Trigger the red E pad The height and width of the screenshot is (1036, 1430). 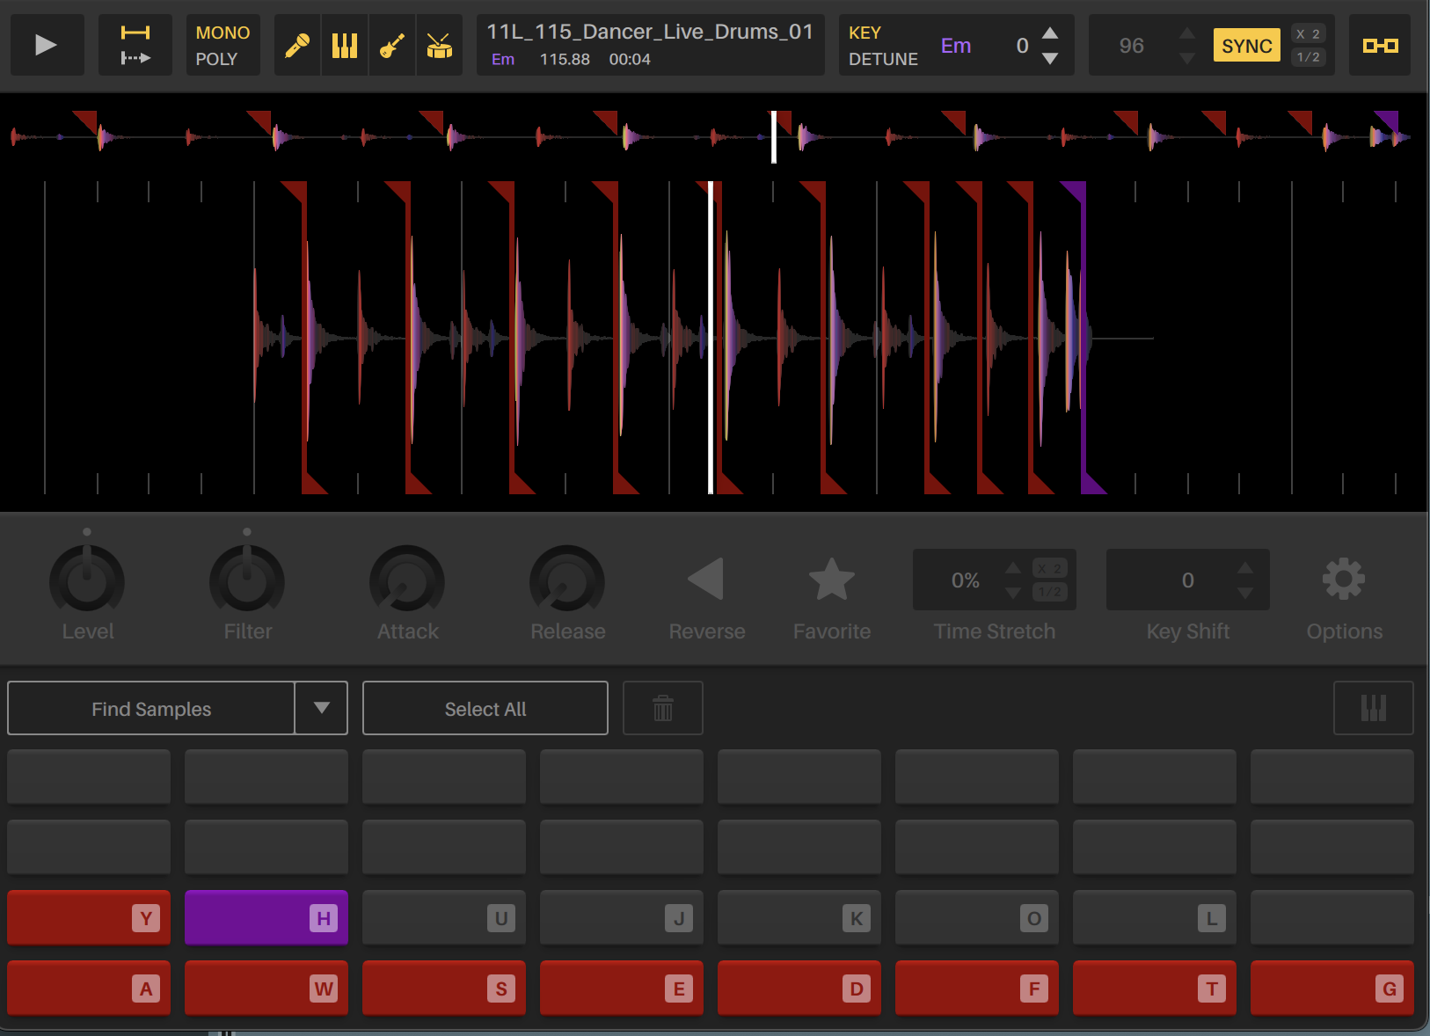point(622,989)
